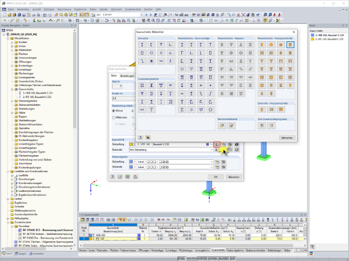Switch to Knotenlager table tab
349x261 pixels.
[158, 250]
